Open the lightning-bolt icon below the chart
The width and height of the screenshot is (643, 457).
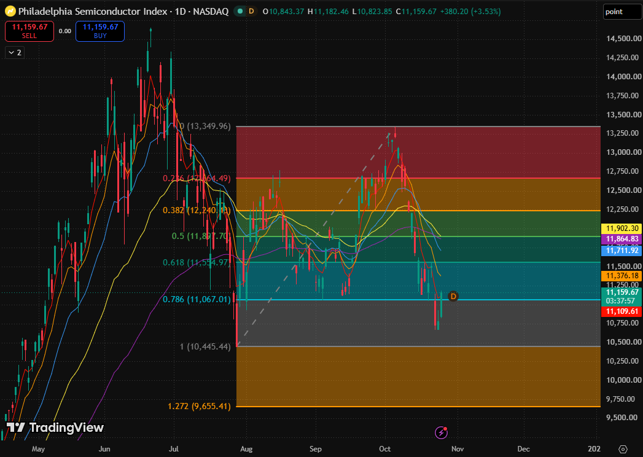click(x=441, y=432)
